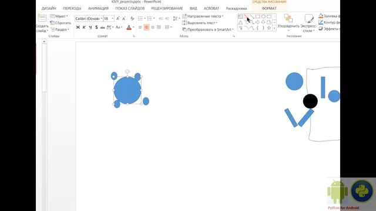Viewport: 376px width, 211px height.
Task: Toggle italic К formatting
Action: pos(84,28)
